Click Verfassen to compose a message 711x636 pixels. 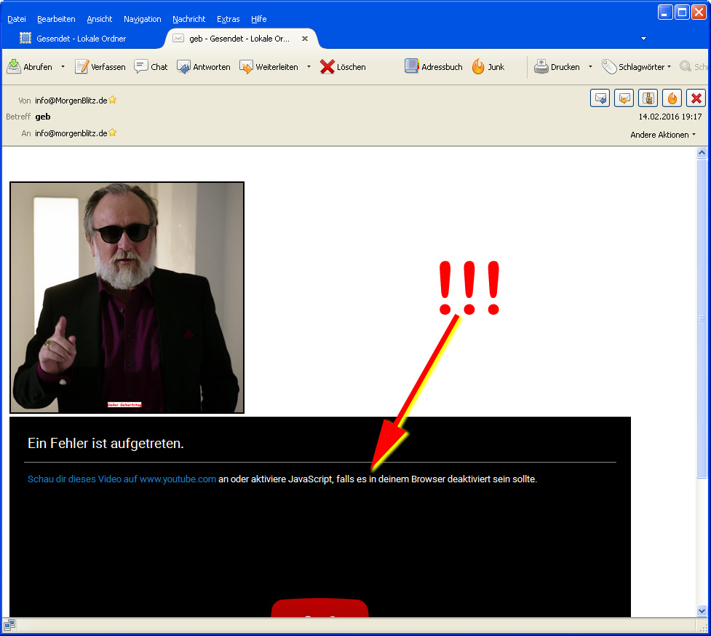click(x=100, y=67)
